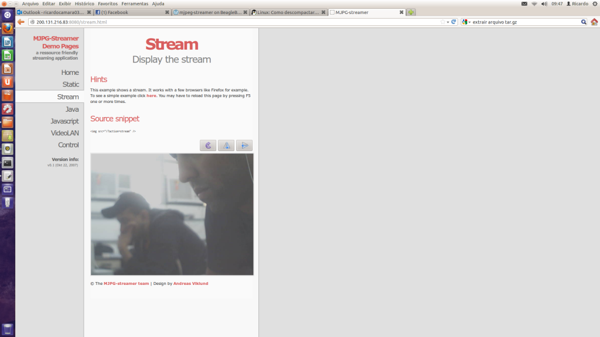Click the middle cone-shaped button above the stream
Image resolution: width=600 pixels, height=337 pixels.
tap(226, 146)
